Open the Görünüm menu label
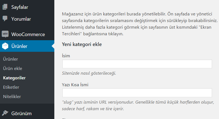Viewport: 219px width, 119px height. coord(21,113)
